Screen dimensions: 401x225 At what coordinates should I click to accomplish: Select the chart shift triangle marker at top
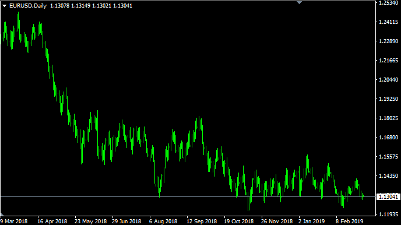click(x=299, y=2)
